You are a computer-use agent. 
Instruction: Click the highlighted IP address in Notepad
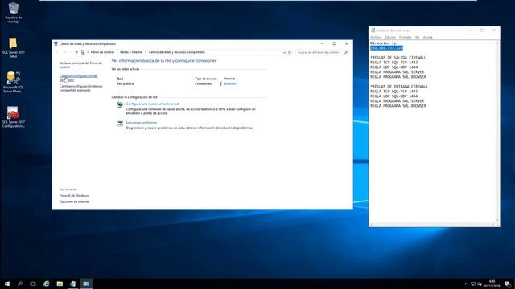pos(386,48)
